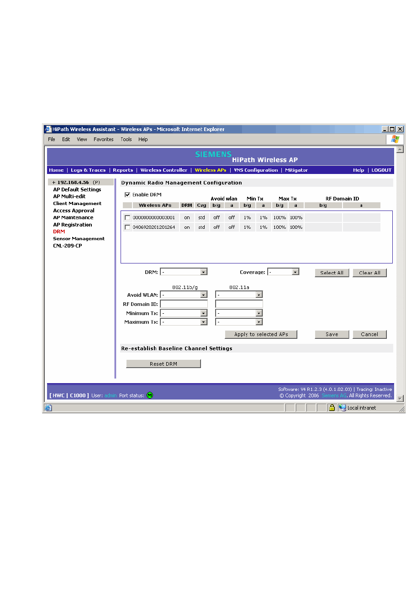This screenshot has height=600, width=406.
Task: Open the File menu
Action: (x=52, y=139)
